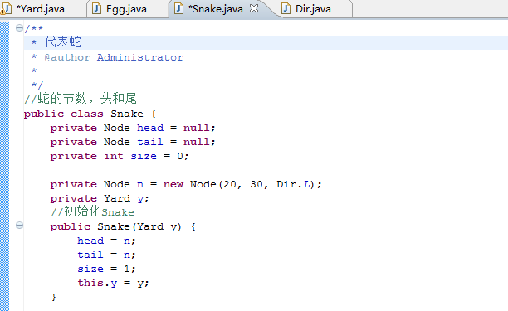The image size is (508, 311).
Task: Click the class name 'Snake' in declaration
Action: point(127,114)
